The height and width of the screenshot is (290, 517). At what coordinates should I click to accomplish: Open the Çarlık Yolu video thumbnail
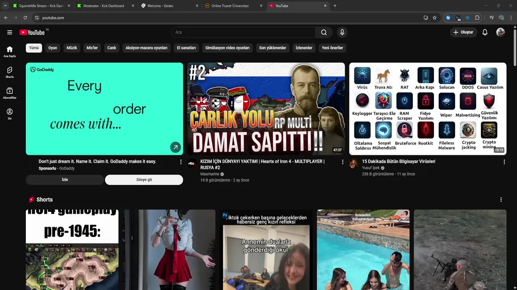pyautogui.click(x=266, y=109)
